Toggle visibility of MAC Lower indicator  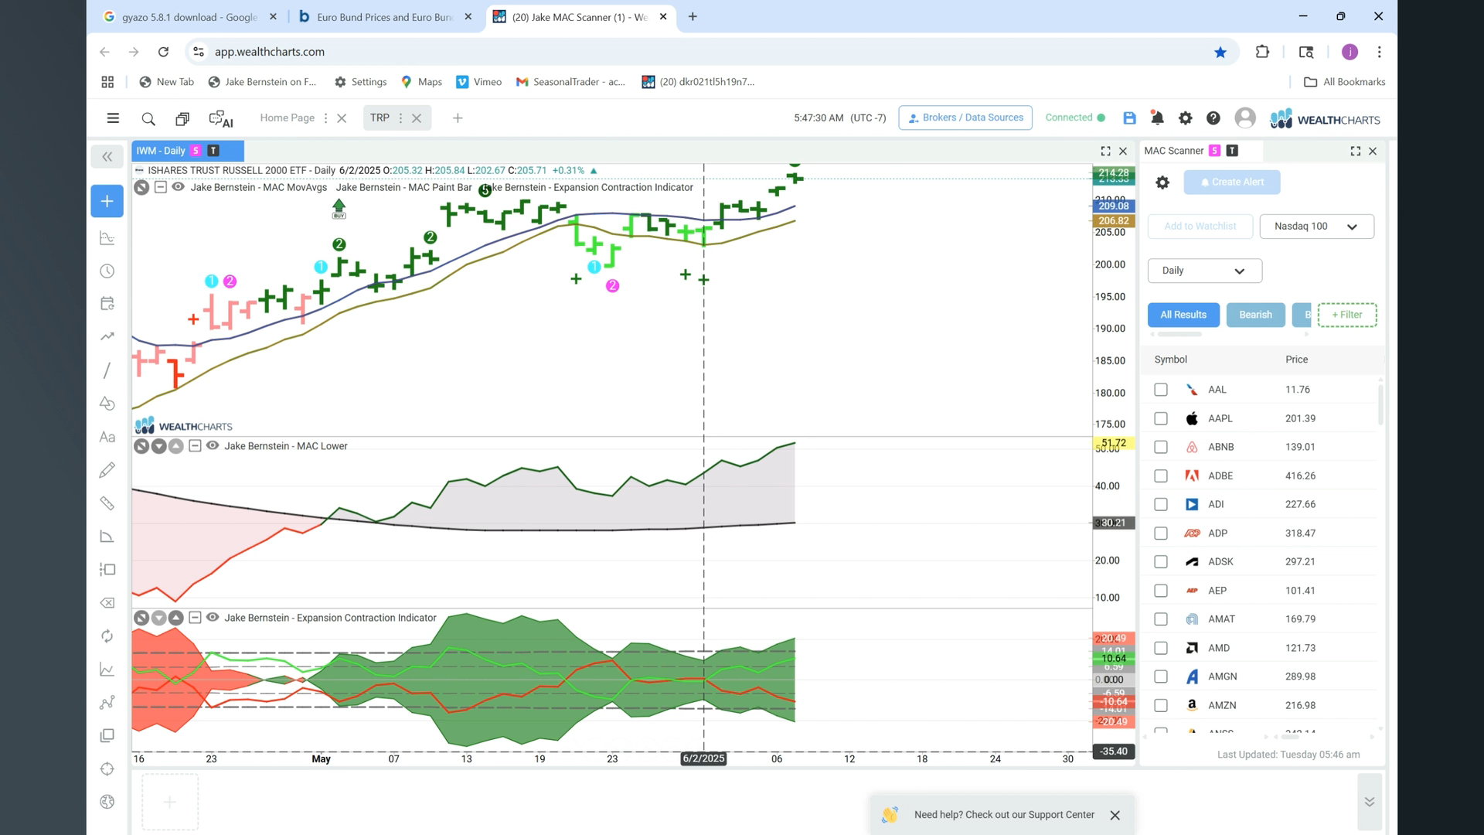coord(213,445)
